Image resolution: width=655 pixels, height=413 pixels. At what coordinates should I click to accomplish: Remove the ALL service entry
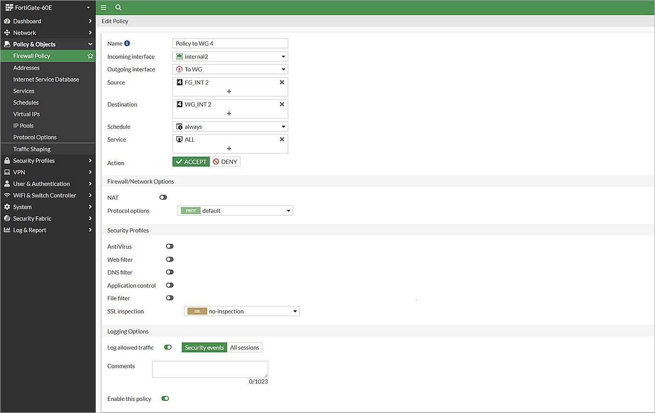coord(282,139)
